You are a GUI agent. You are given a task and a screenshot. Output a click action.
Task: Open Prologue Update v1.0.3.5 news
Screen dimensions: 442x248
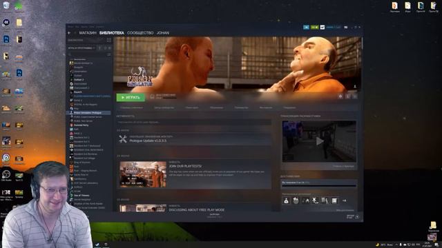(148, 141)
